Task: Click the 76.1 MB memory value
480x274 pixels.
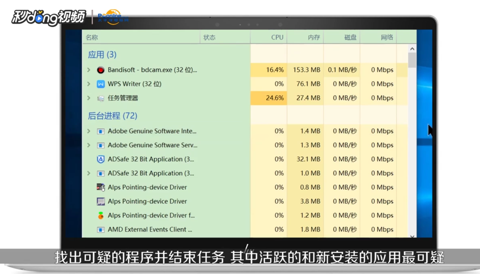Action: pyautogui.click(x=308, y=84)
